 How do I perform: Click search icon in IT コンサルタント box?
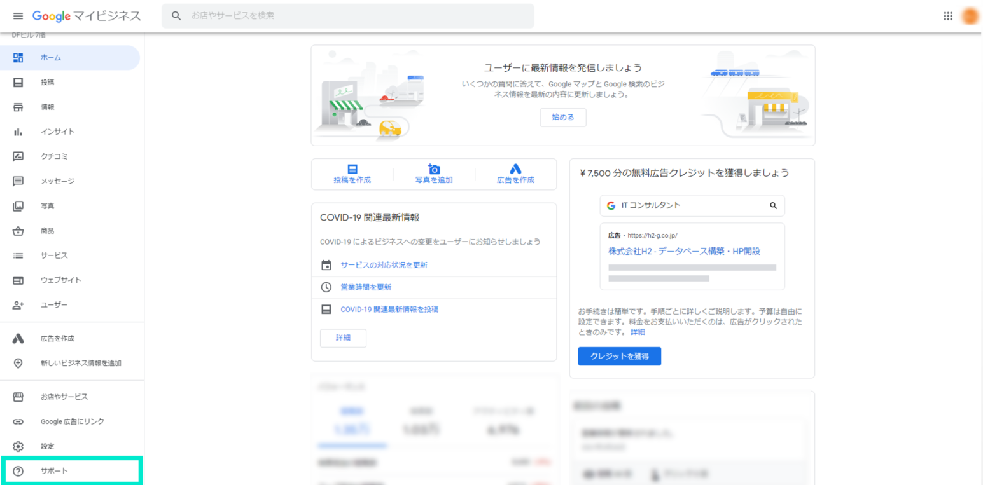(x=774, y=206)
